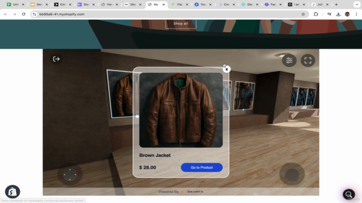This screenshot has width=362, height=203.
Task: Click the Brown Jacket product image
Action: click(181, 110)
